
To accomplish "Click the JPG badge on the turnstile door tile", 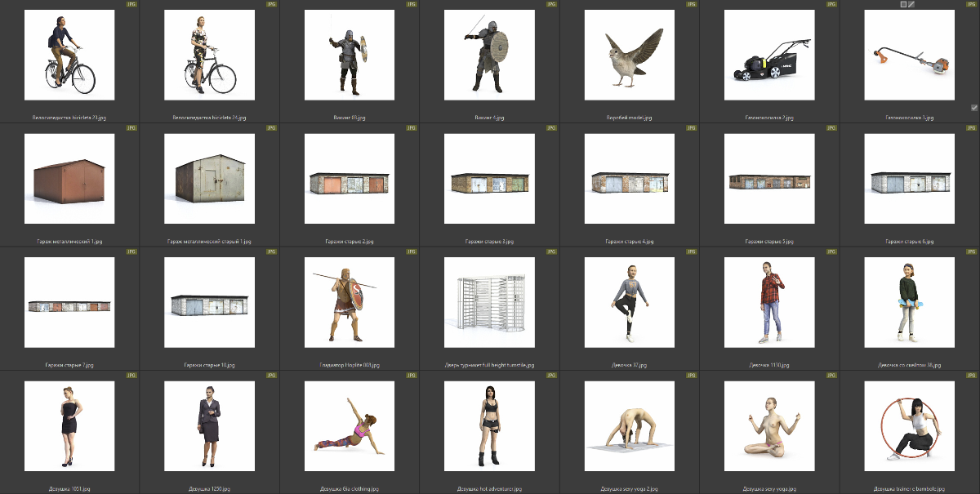I will tap(551, 251).
